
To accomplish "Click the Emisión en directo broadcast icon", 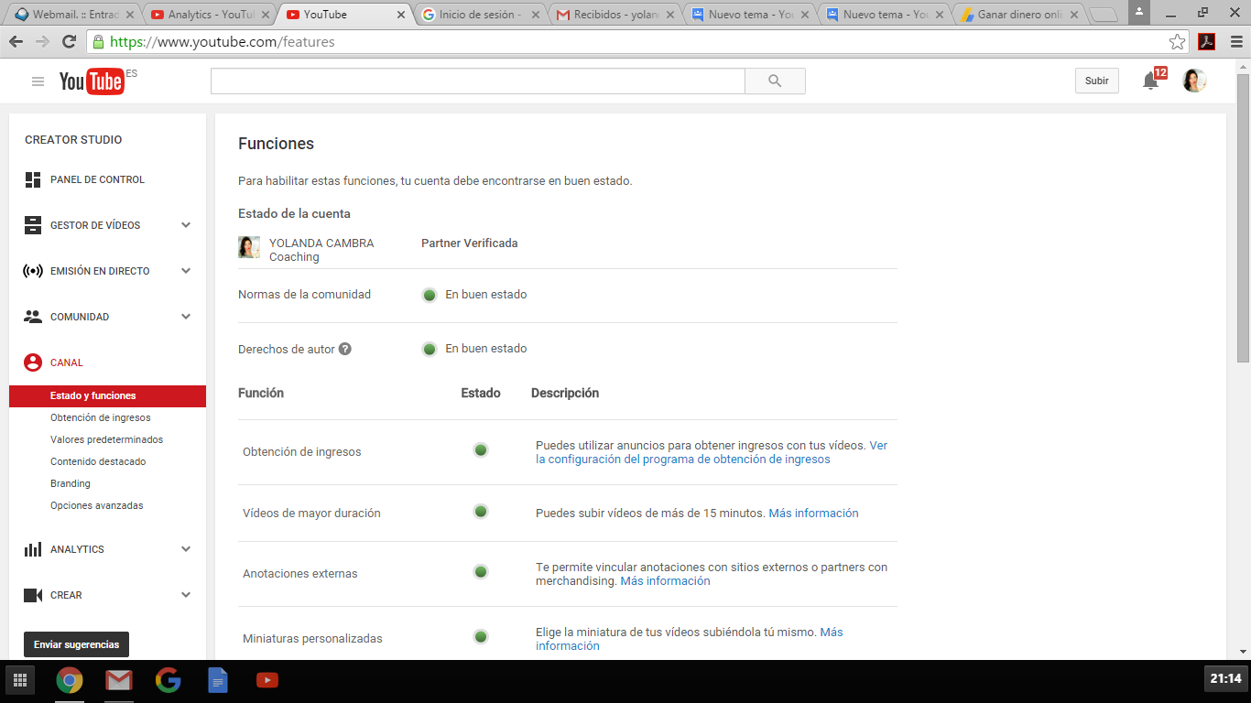I will (x=33, y=271).
